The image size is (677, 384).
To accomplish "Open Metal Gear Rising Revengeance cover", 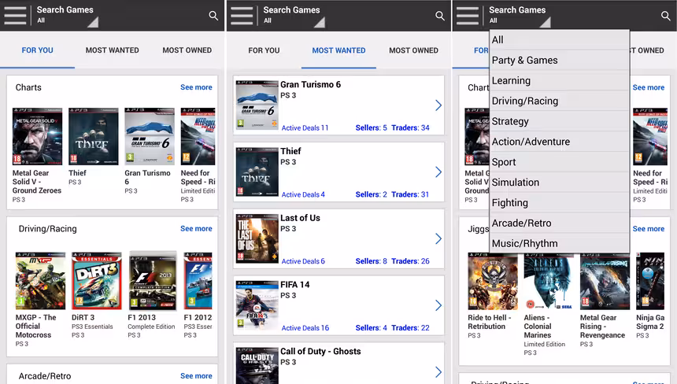I will 605,282.
